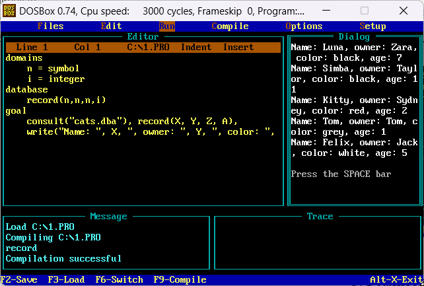The image size is (424, 286).
Task: Click 'Name: Simba, owner: Tayl' output line
Action: tap(354, 69)
